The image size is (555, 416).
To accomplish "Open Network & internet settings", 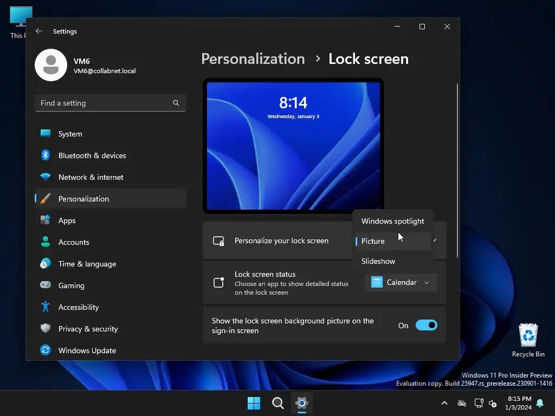I will click(x=111, y=177).
